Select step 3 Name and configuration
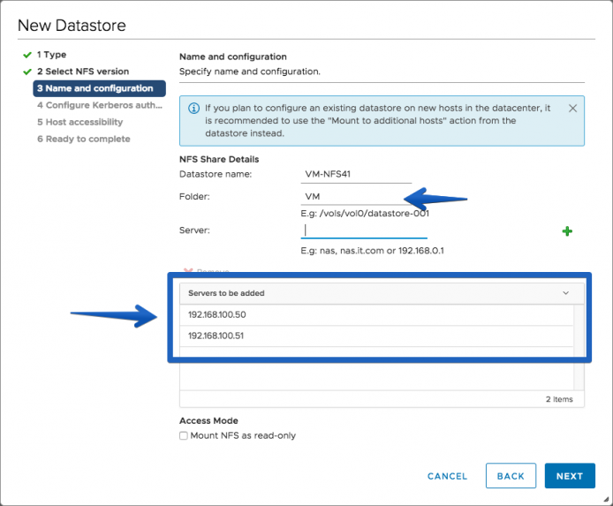 tap(99, 88)
